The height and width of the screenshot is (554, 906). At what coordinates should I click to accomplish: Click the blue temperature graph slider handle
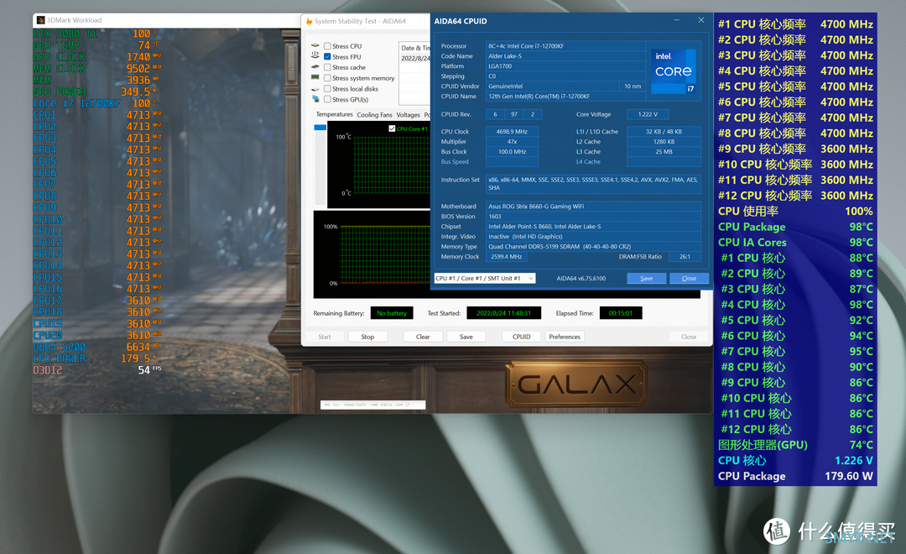(320, 128)
